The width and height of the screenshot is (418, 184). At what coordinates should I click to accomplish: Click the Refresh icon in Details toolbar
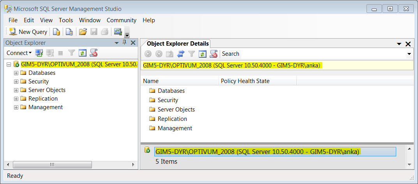coord(202,53)
